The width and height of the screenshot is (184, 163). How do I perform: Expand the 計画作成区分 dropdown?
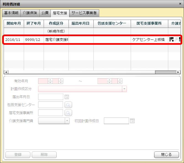click(124, 89)
